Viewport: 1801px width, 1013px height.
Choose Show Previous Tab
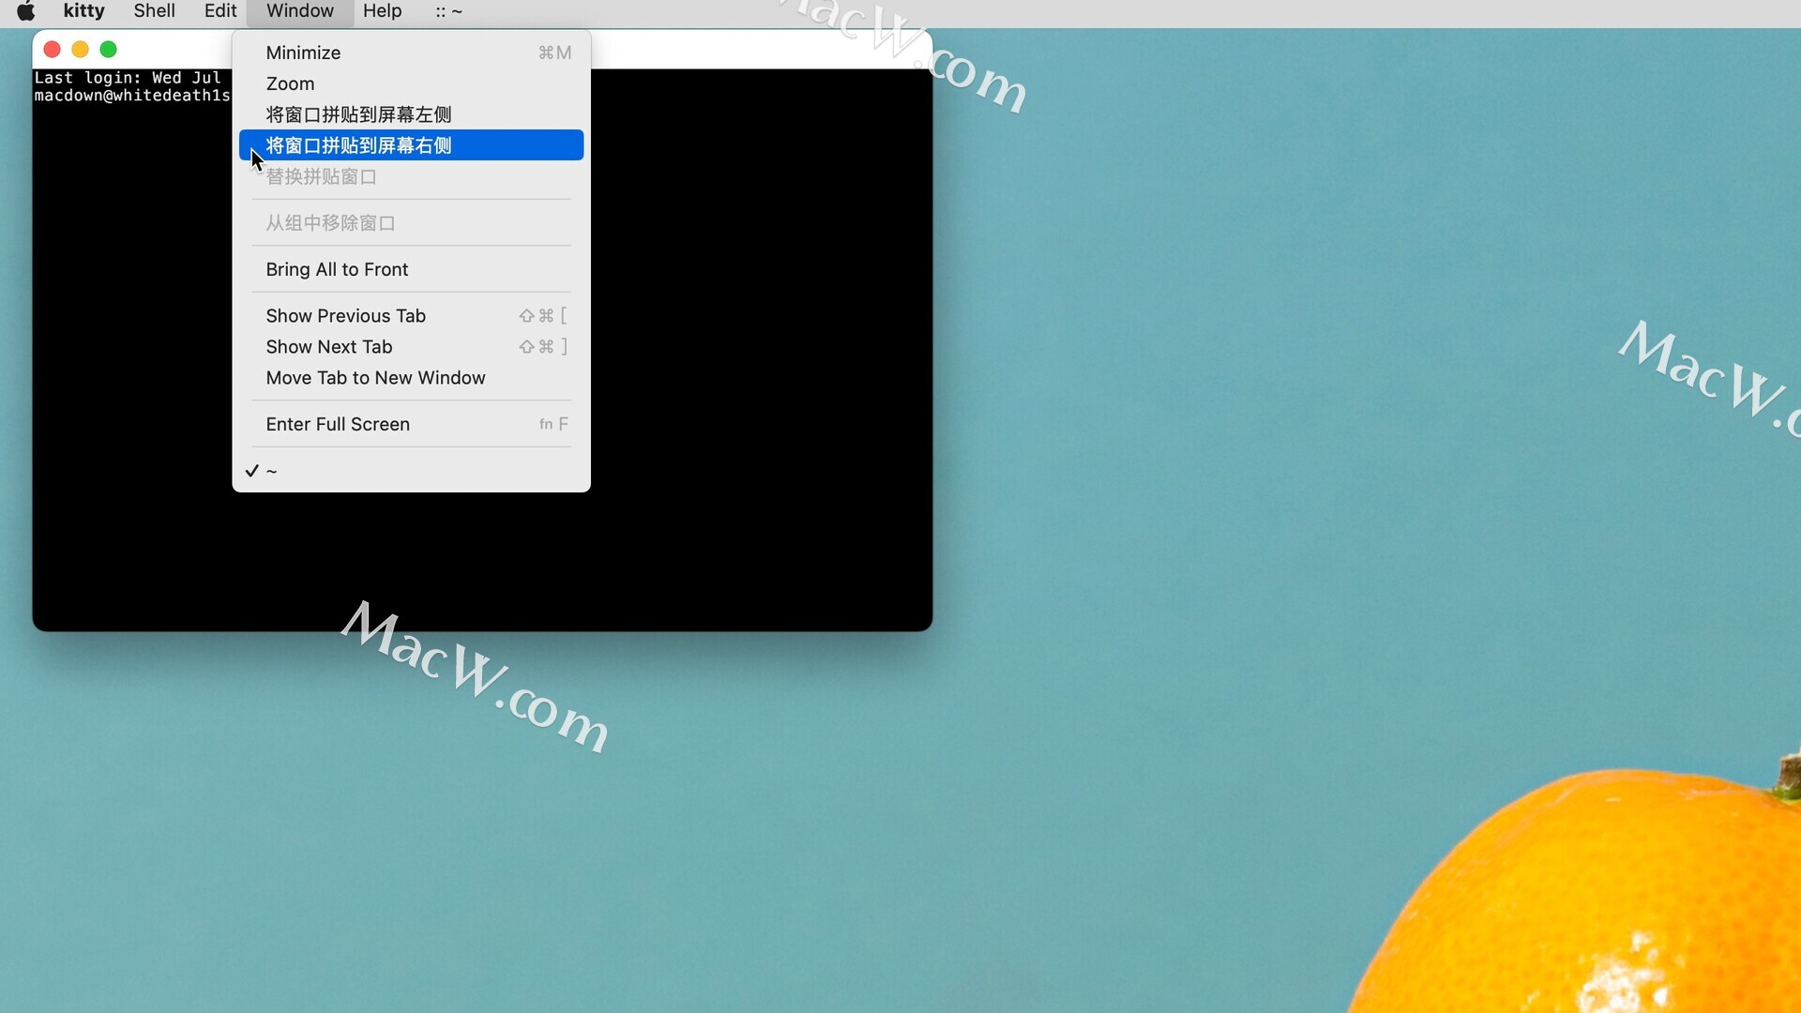[x=411, y=316]
